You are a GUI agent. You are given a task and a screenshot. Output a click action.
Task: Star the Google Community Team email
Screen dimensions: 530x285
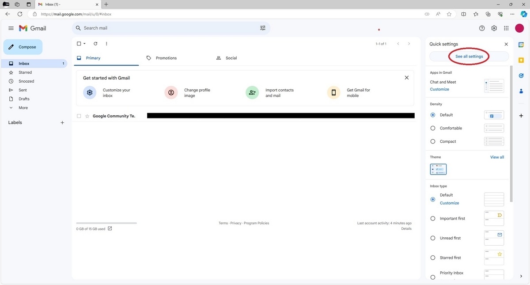tap(87, 116)
